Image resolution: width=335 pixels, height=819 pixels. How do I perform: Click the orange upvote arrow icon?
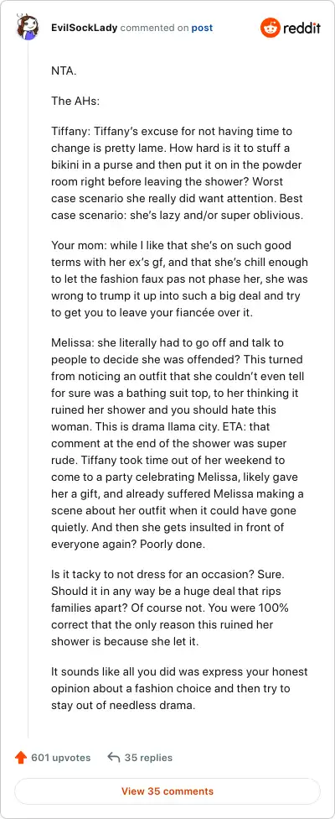pos(22,758)
